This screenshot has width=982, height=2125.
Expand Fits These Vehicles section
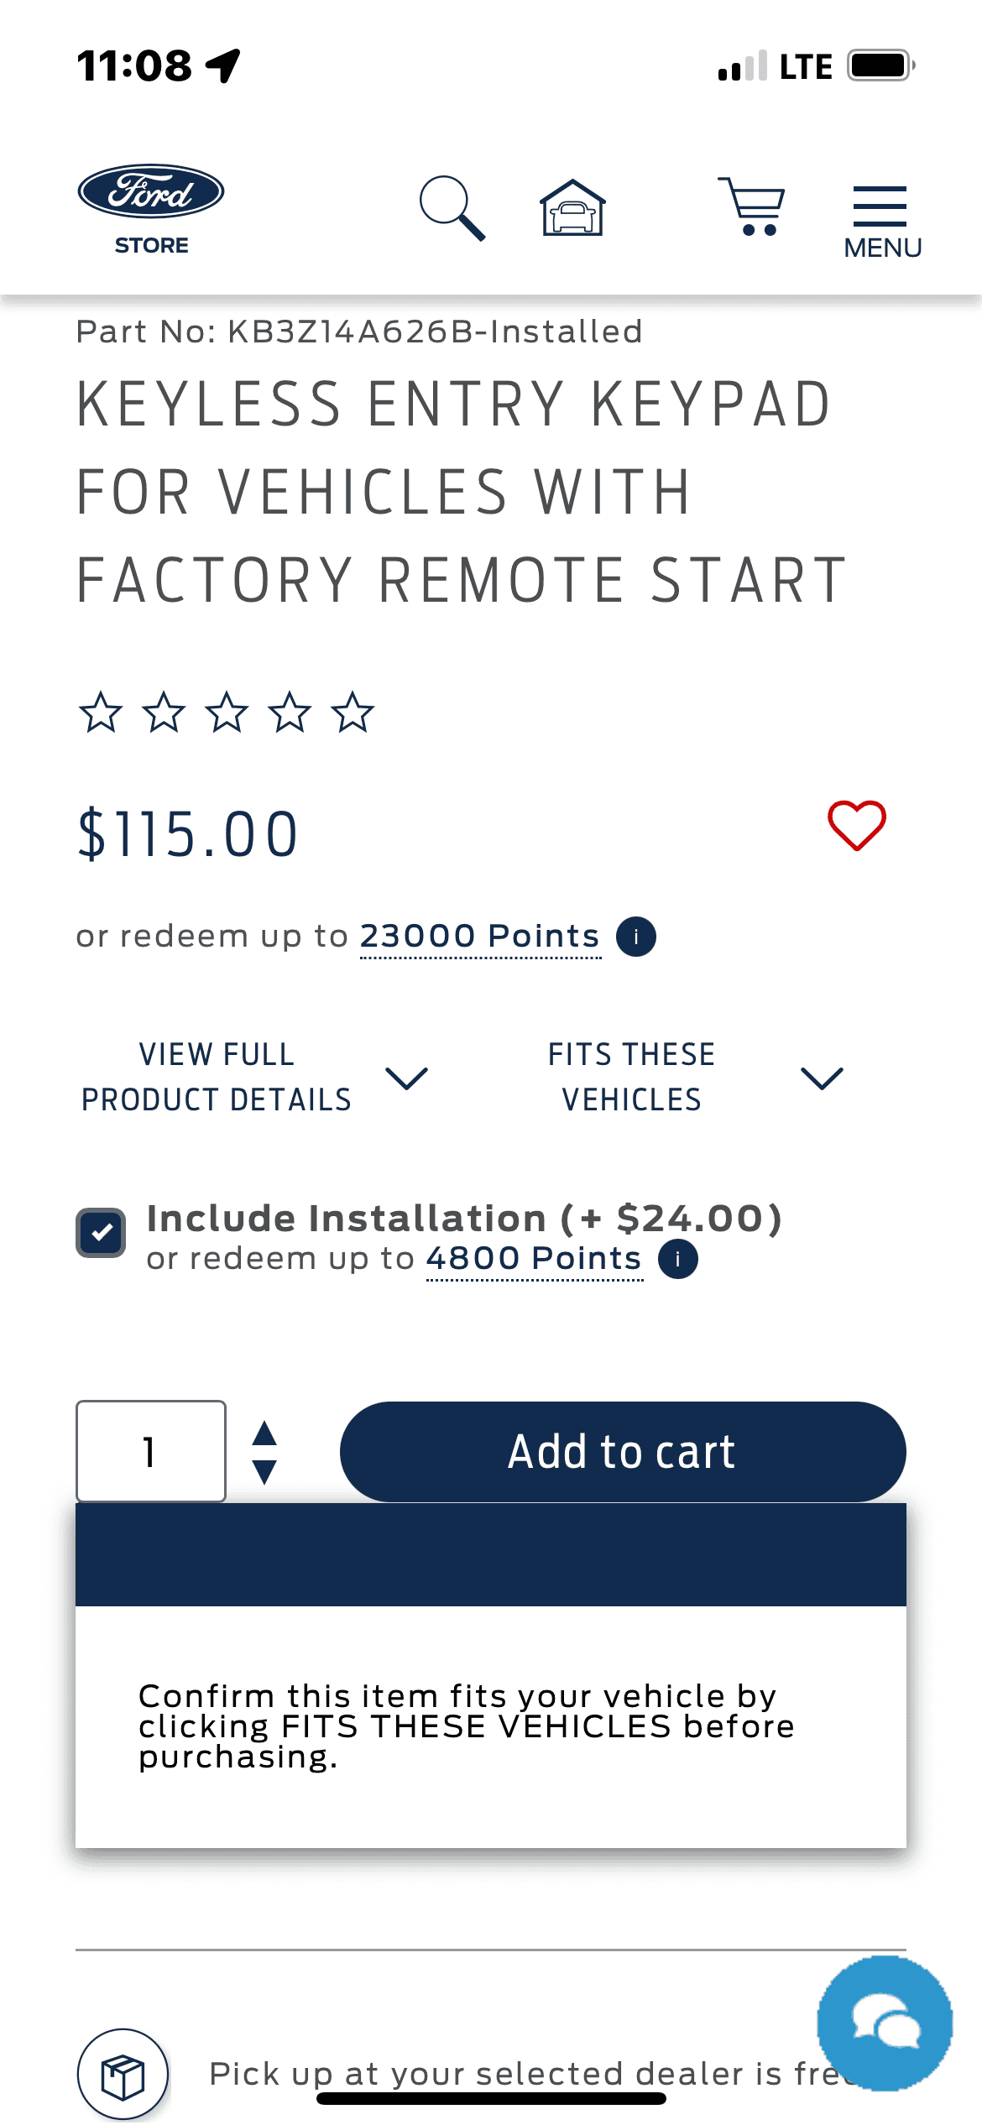pos(693,1077)
